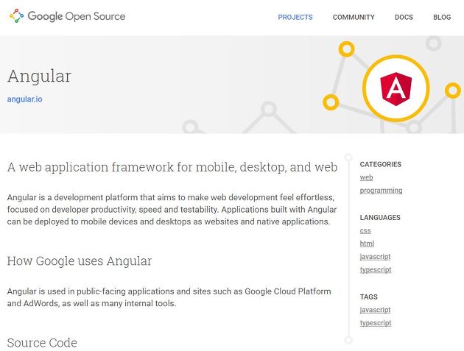Click the TAGS sidebar heading
The height and width of the screenshot is (351, 464).
(x=369, y=297)
